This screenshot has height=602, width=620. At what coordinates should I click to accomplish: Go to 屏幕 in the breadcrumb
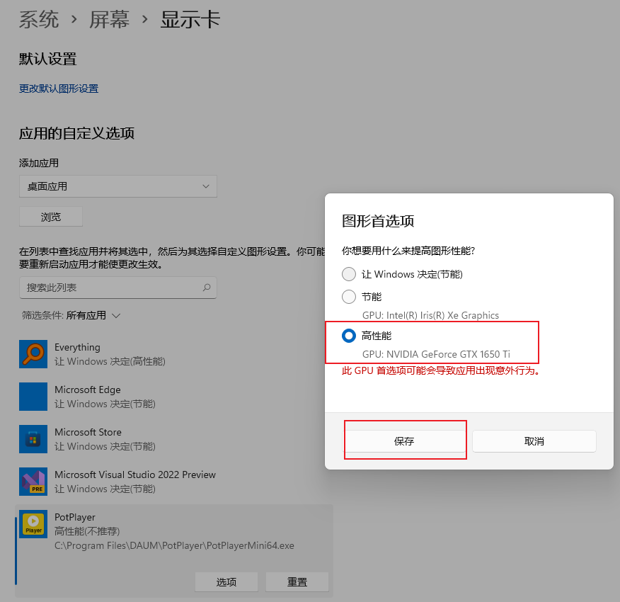pyautogui.click(x=110, y=19)
